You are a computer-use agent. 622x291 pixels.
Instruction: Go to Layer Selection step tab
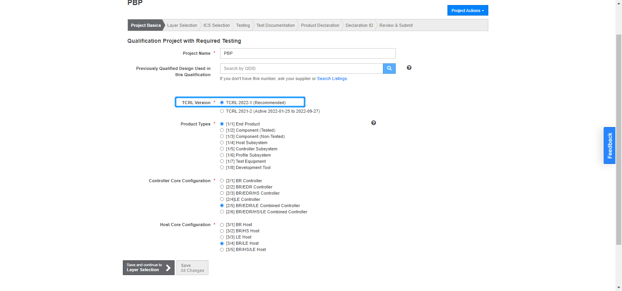point(182,25)
